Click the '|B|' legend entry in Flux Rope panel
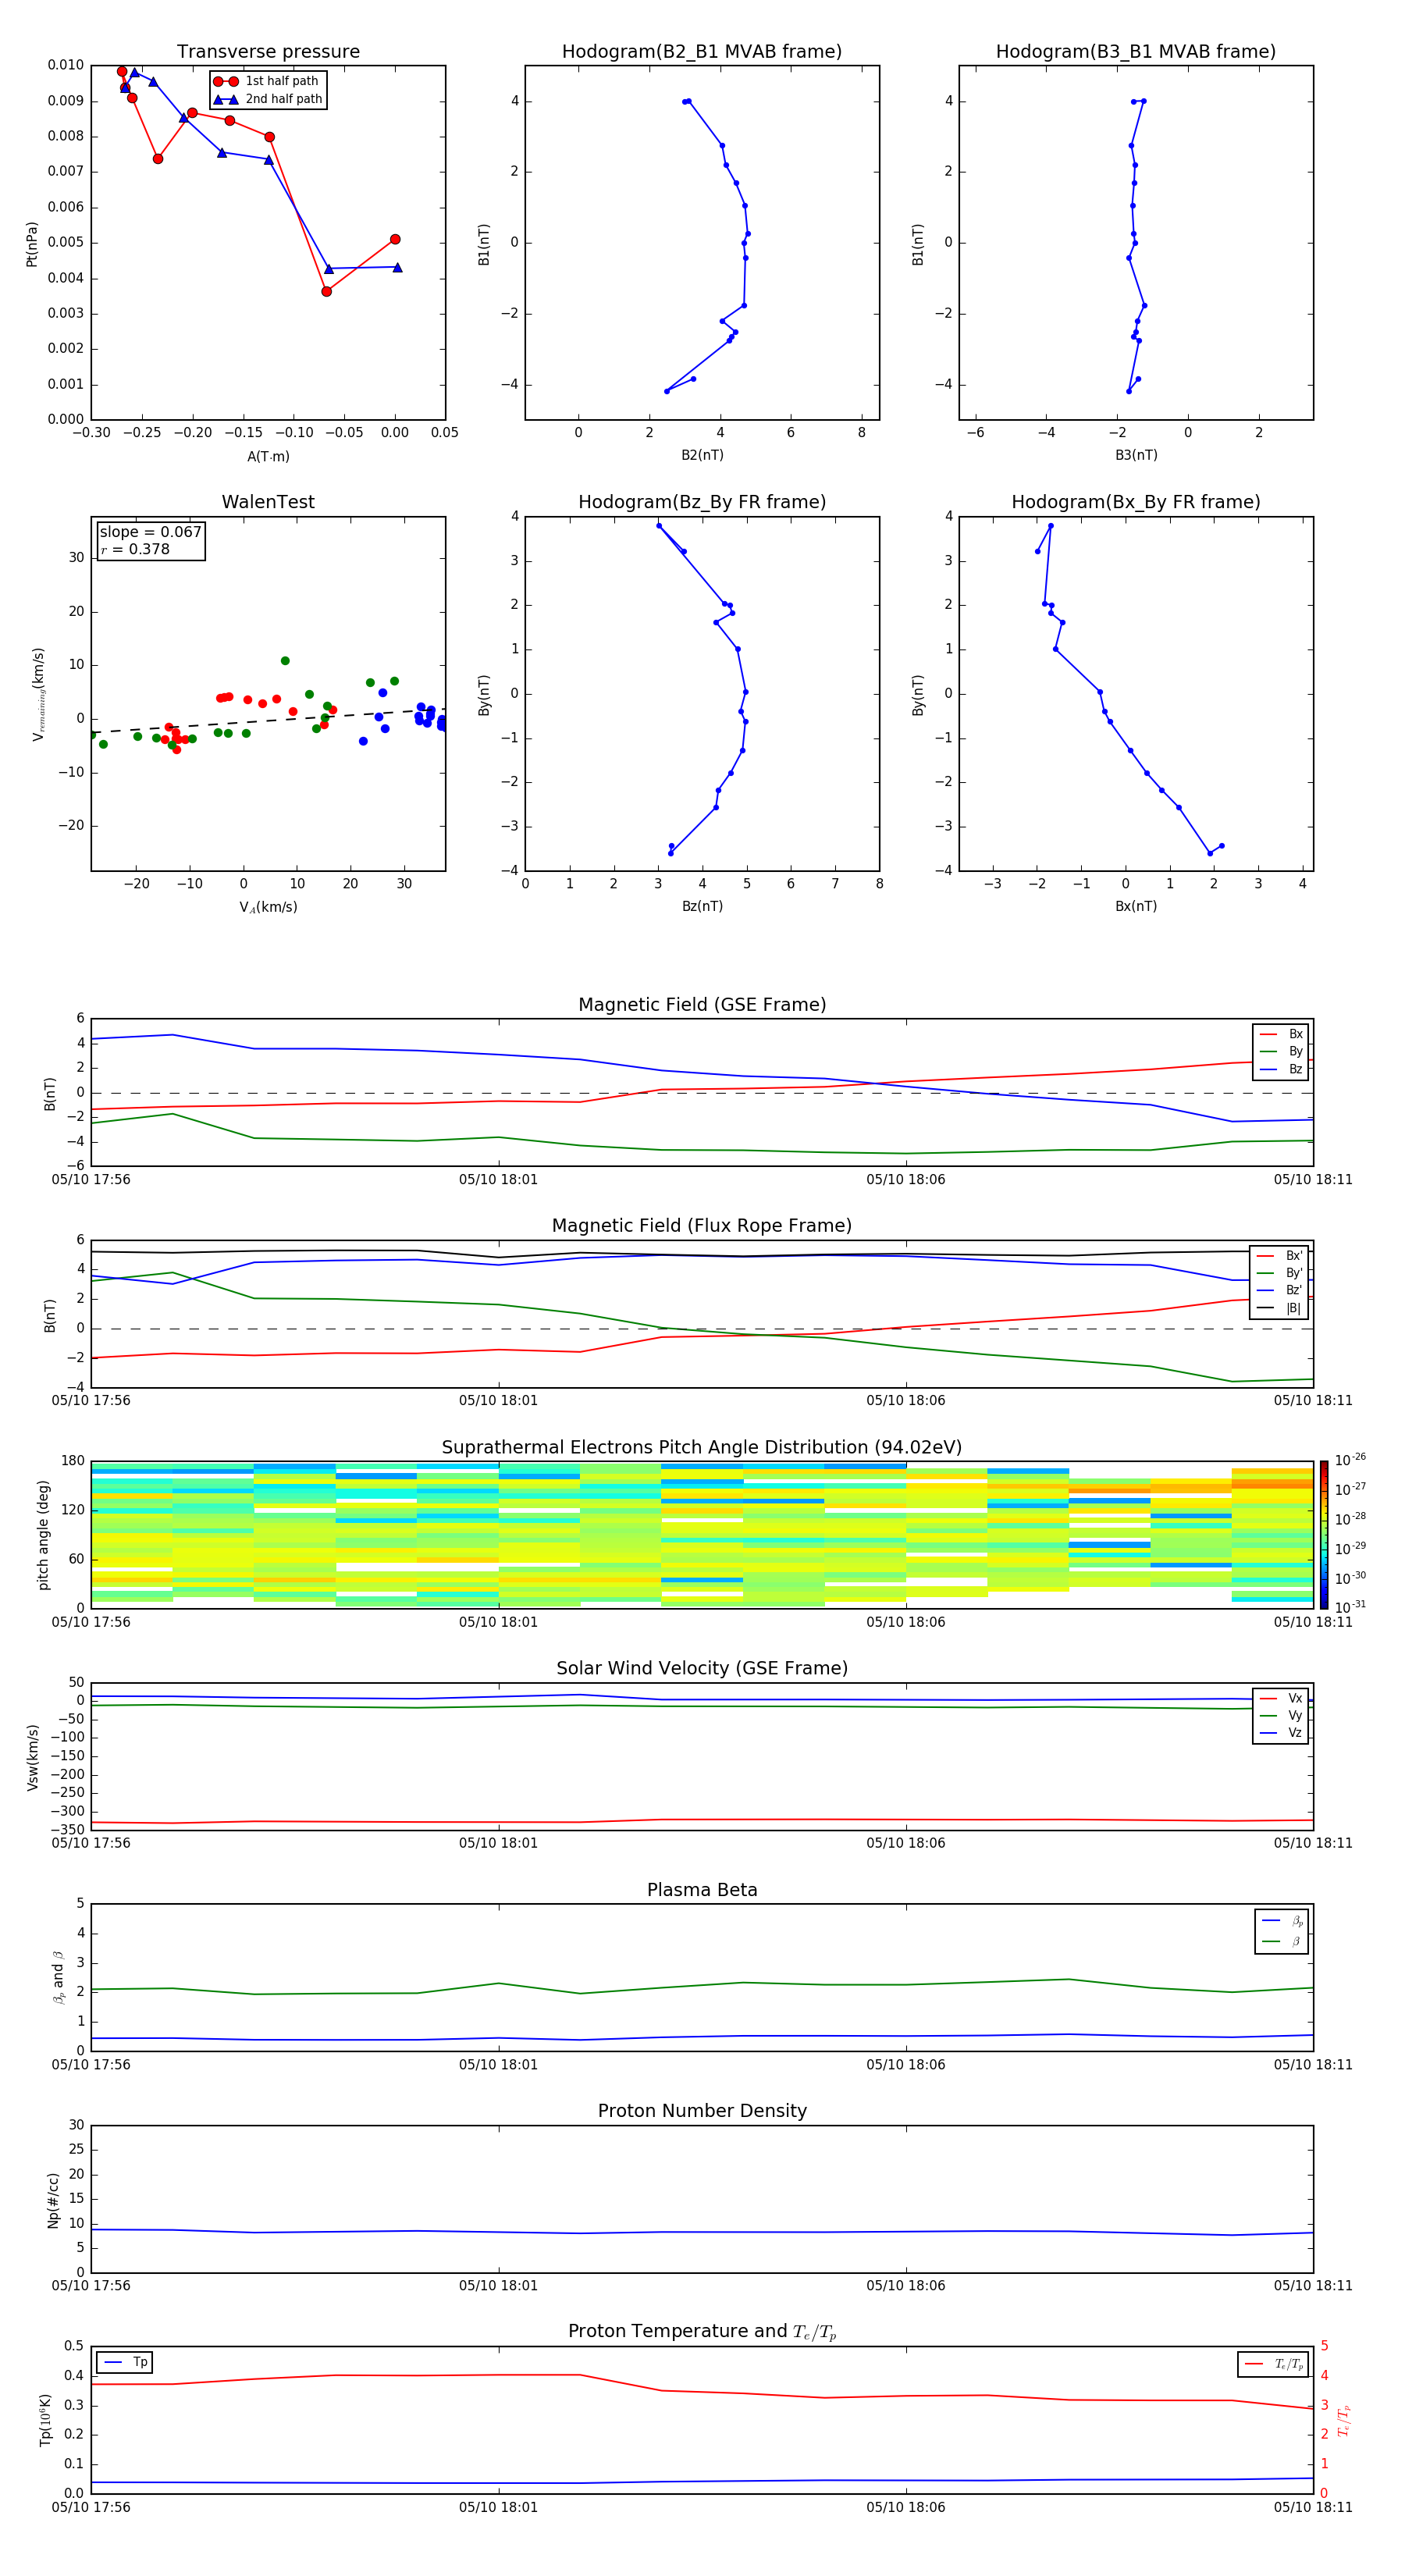The height and width of the screenshot is (2576, 1405). tap(1279, 1308)
